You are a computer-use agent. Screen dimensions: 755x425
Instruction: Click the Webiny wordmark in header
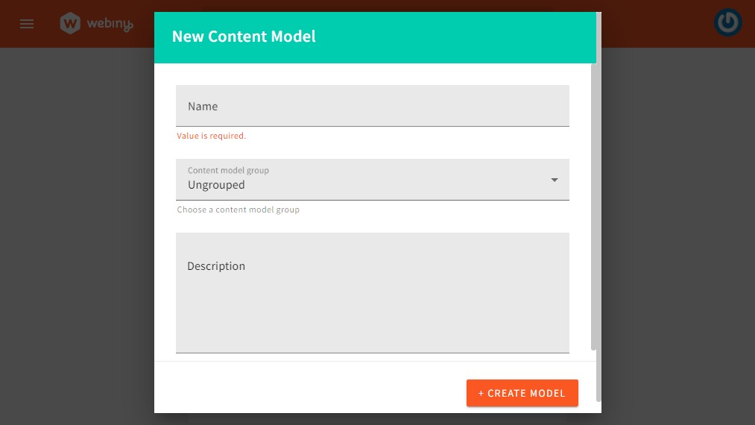pyautogui.click(x=109, y=24)
